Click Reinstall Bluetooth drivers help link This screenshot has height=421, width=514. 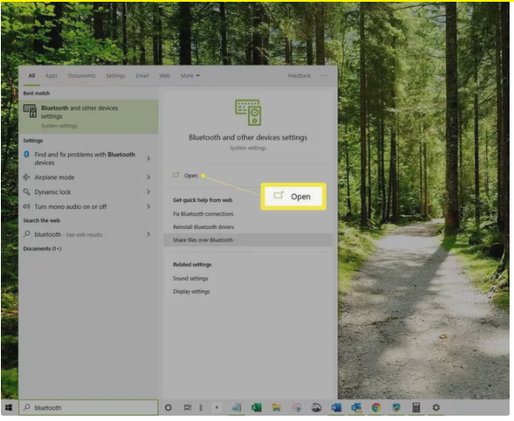[x=203, y=227]
